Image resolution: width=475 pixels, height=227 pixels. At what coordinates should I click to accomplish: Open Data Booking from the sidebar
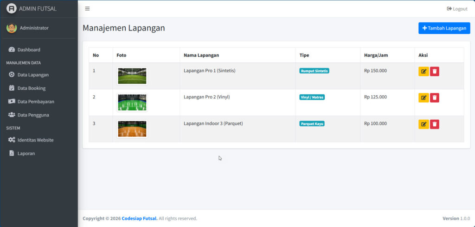coord(31,88)
